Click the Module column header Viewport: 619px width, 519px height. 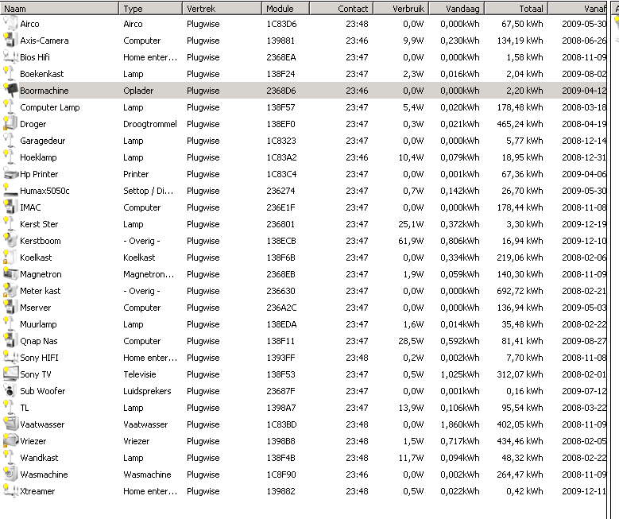(x=284, y=8)
